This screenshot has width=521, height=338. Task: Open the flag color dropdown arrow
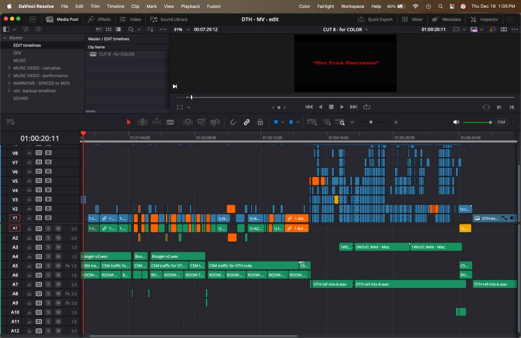283,122
